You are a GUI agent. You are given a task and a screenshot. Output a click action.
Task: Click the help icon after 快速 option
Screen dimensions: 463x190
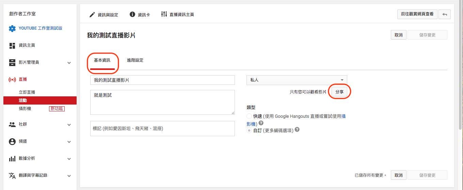click(261, 123)
